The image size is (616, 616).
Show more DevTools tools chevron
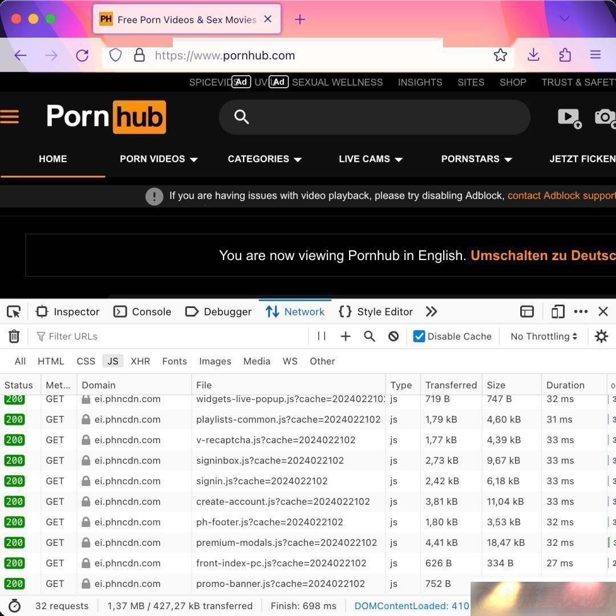click(x=431, y=311)
